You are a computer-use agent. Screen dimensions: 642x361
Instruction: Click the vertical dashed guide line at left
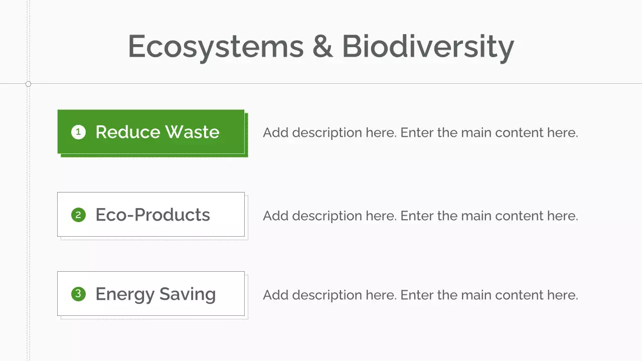coord(29,226)
